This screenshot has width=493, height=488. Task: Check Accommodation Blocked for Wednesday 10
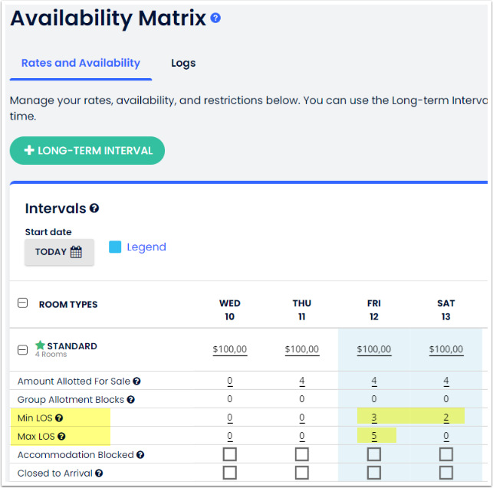(229, 454)
